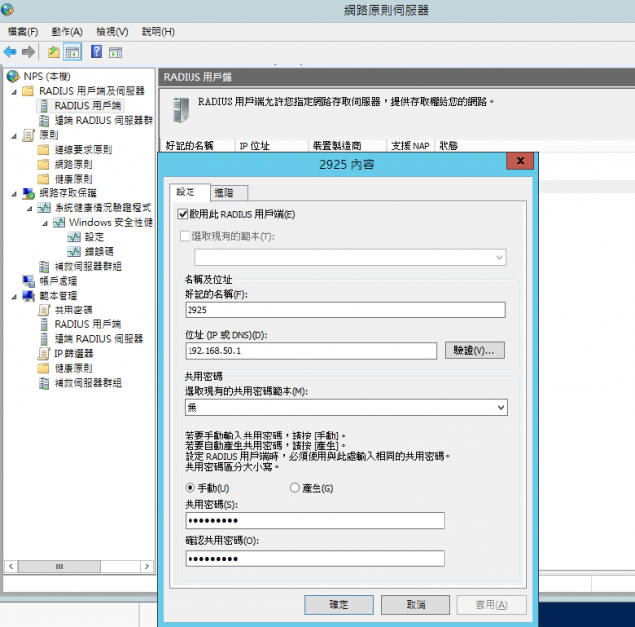Click the 取消 button
The width and height of the screenshot is (635, 627).
tap(416, 605)
